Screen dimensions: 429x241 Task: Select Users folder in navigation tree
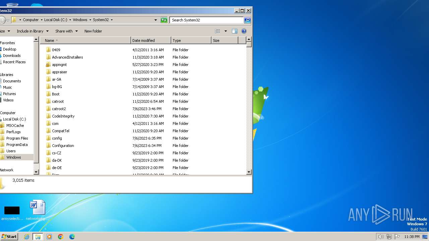tap(11, 151)
